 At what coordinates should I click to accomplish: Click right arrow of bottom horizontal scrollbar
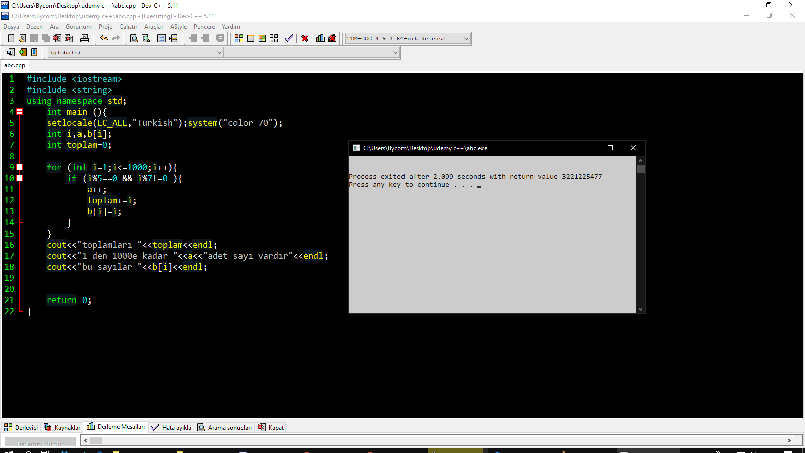point(789,440)
